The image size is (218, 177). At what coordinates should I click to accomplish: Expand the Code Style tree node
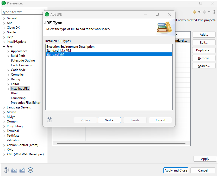pyautogui.click(x=8, y=70)
